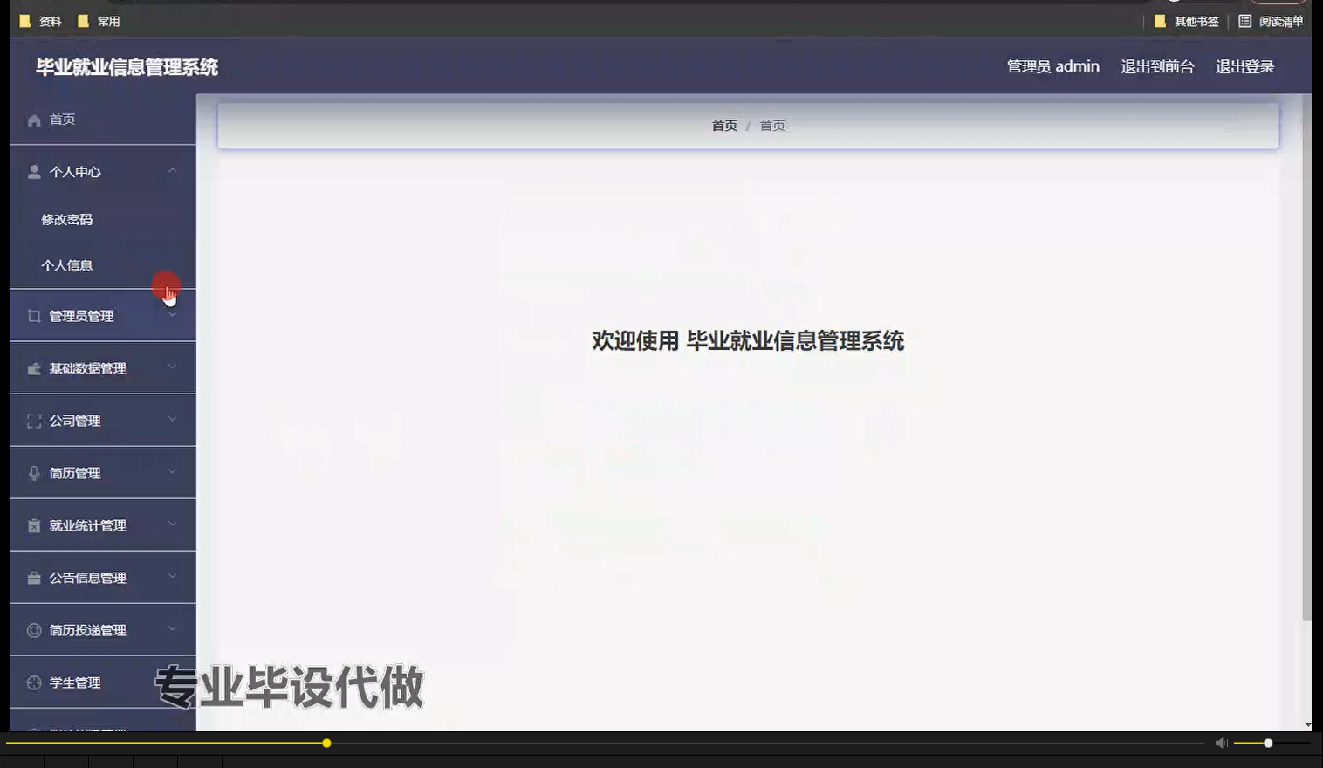This screenshot has width=1323, height=768.
Task: Select the circular icon for 简历投递管理
Action: pos(33,629)
